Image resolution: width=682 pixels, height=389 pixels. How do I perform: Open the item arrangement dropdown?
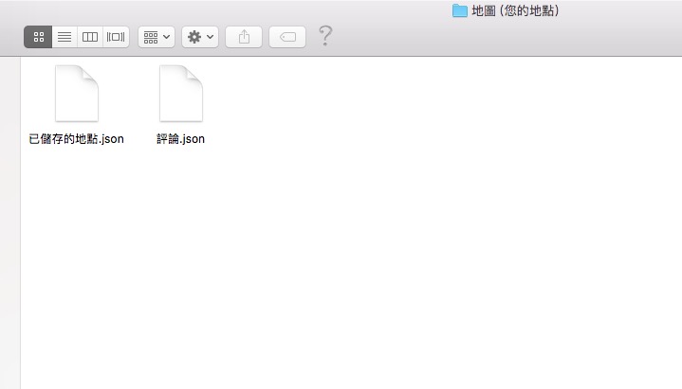[157, 37]
